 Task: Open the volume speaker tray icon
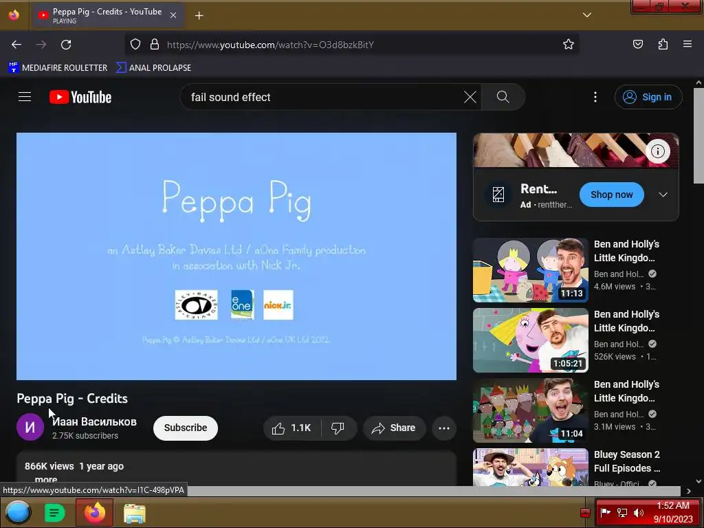point(638,512)
